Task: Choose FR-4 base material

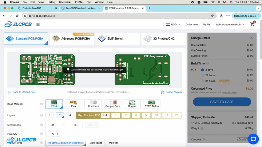Action: [x=54, y=104]
